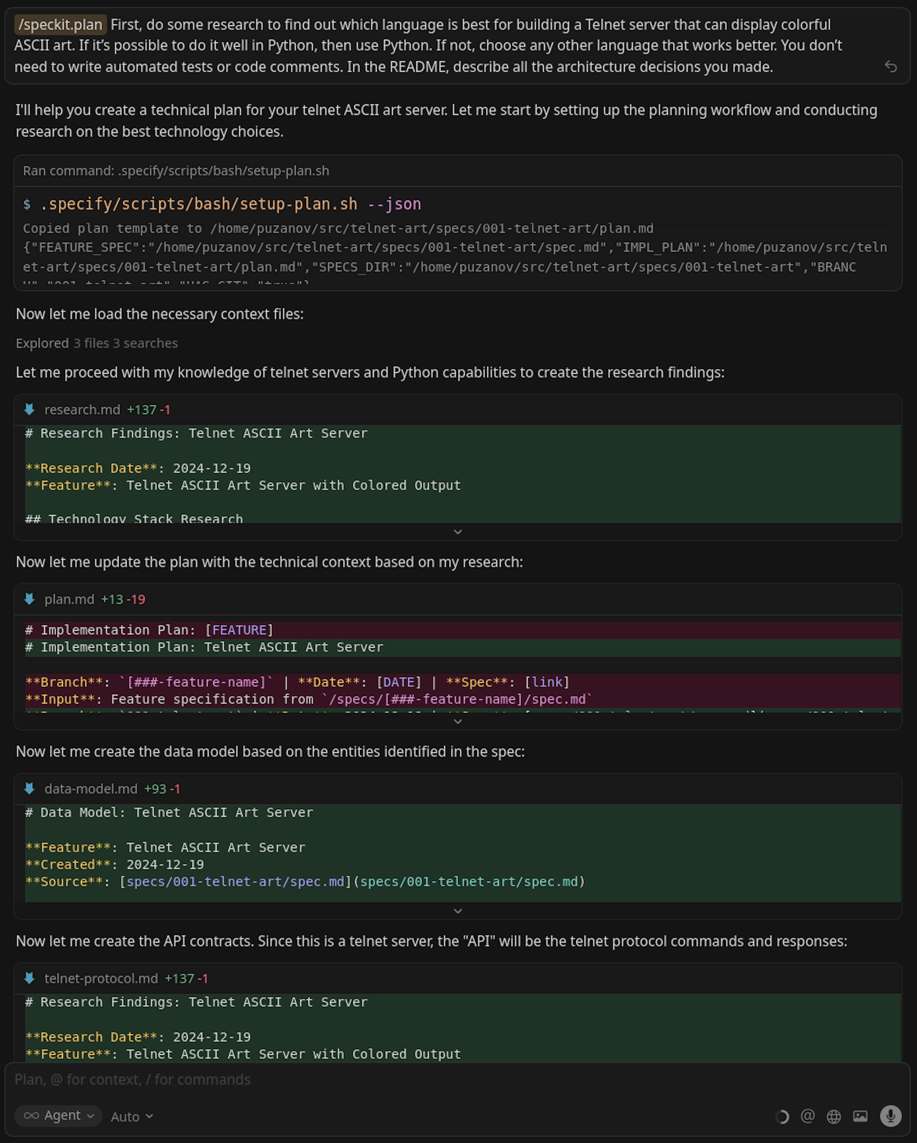This screenshot has width=917, height=1143.
Task: Click the /speckit.plan command chip
Action: [61, 24]
